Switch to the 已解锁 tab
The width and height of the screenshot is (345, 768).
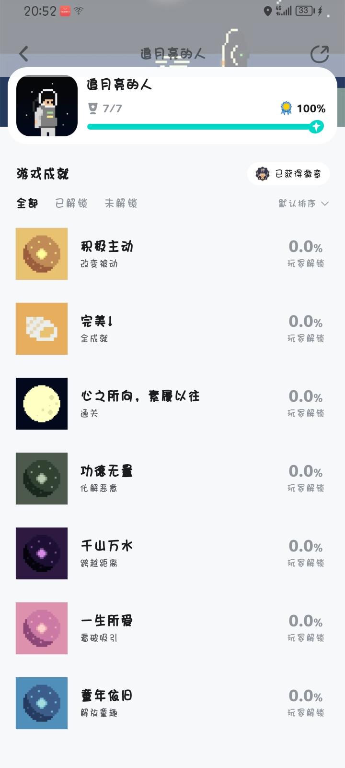click(71, 204)
